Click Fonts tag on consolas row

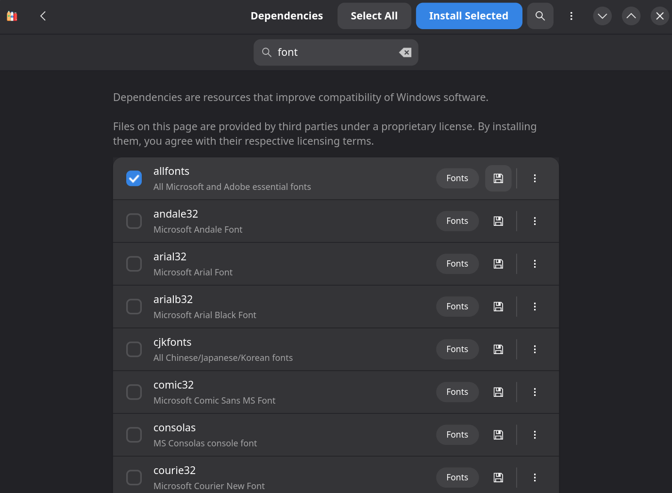tap(457, 435)
